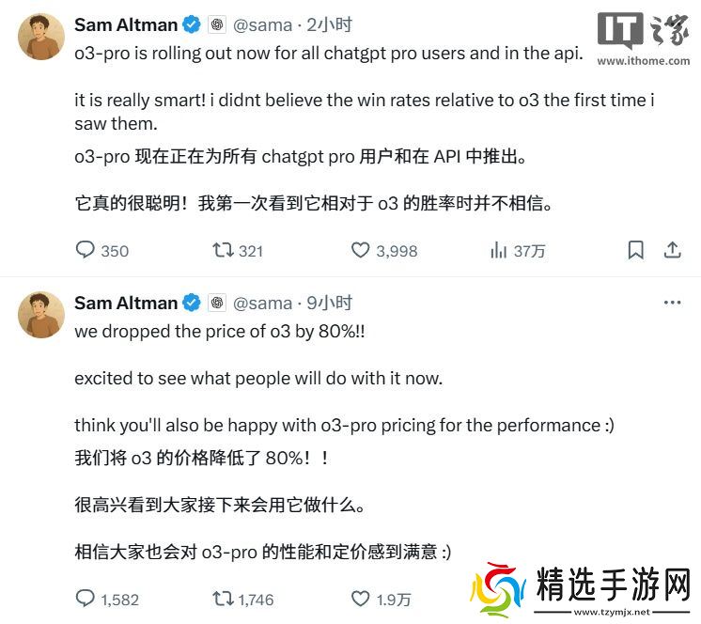Viewport: 701px width, 624px height.
Task: Bookmark the o3-pro rollout tweet
Action: click(x=636, y=250)
